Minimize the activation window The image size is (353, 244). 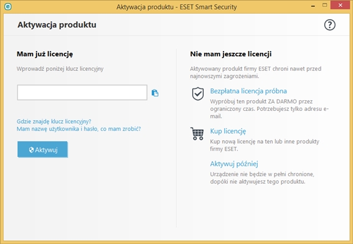coord(313,6)
